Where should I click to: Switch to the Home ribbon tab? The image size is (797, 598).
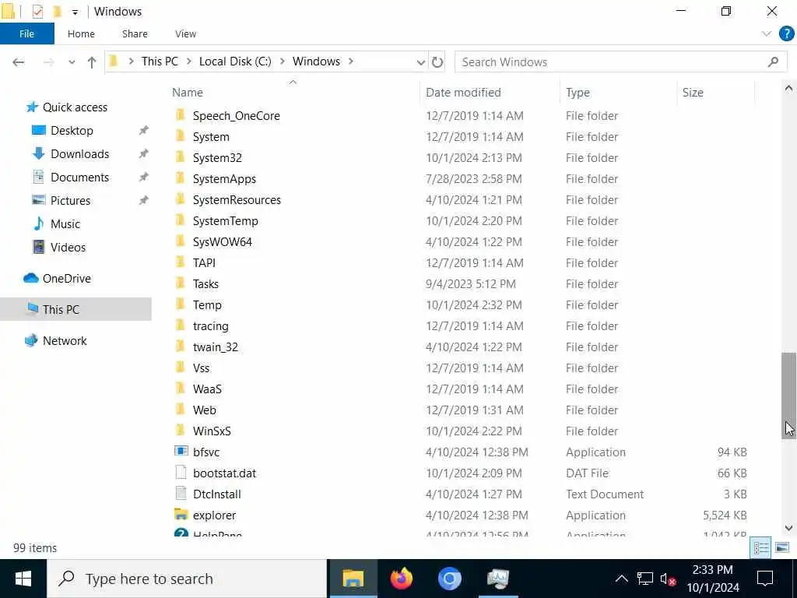81,33
